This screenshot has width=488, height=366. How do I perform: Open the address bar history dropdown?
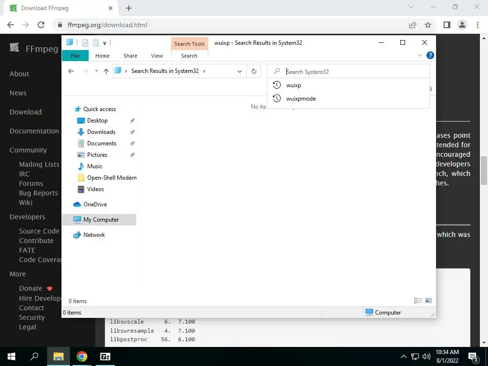coord(240,71)
